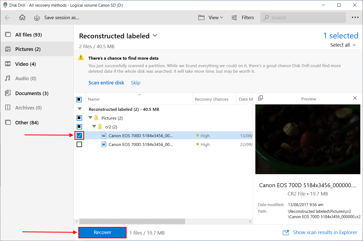
Task: Click the Recover button
Action: tap(102, 232)
